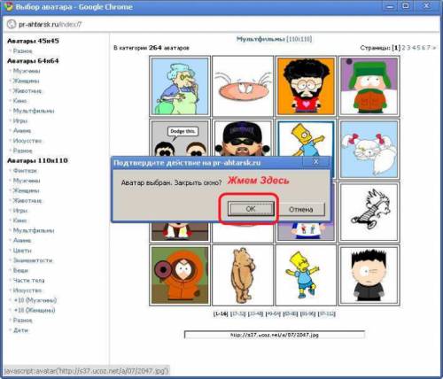
Task: Open Игры under Аватары 110x110
Action: (x=20, y=211)
